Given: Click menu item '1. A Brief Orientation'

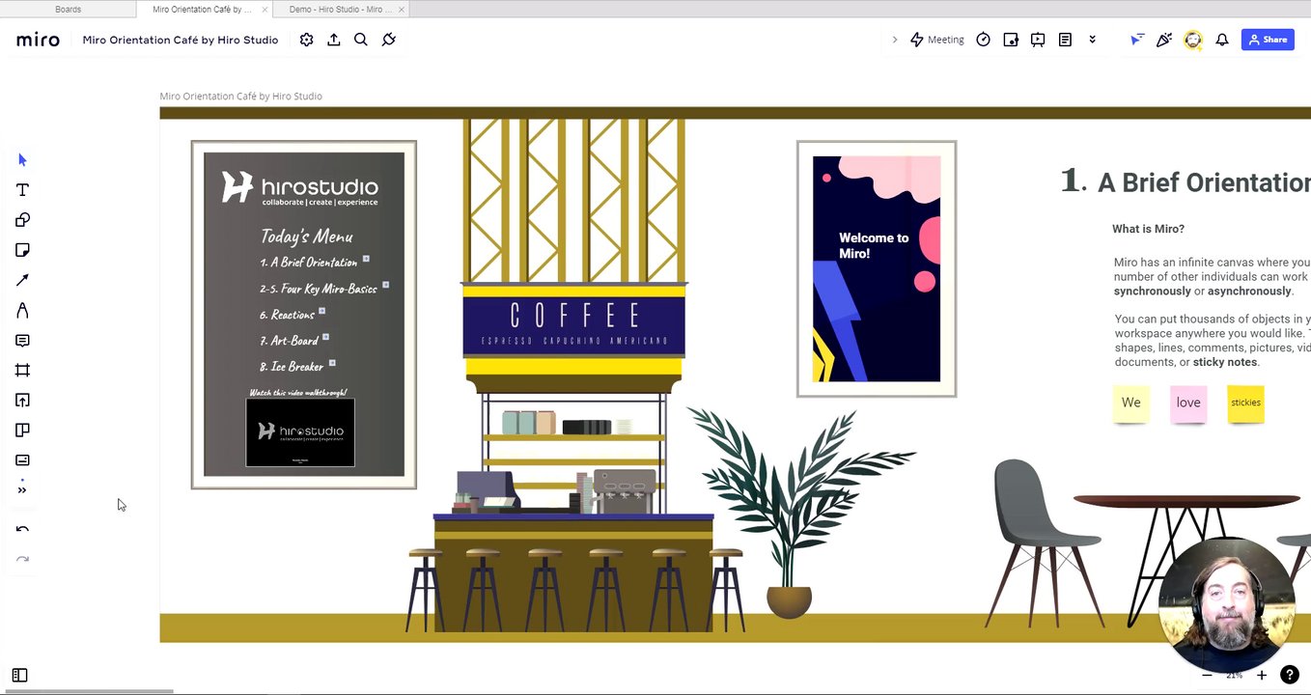Looking at the screenshot, I should tap(308, 263).
